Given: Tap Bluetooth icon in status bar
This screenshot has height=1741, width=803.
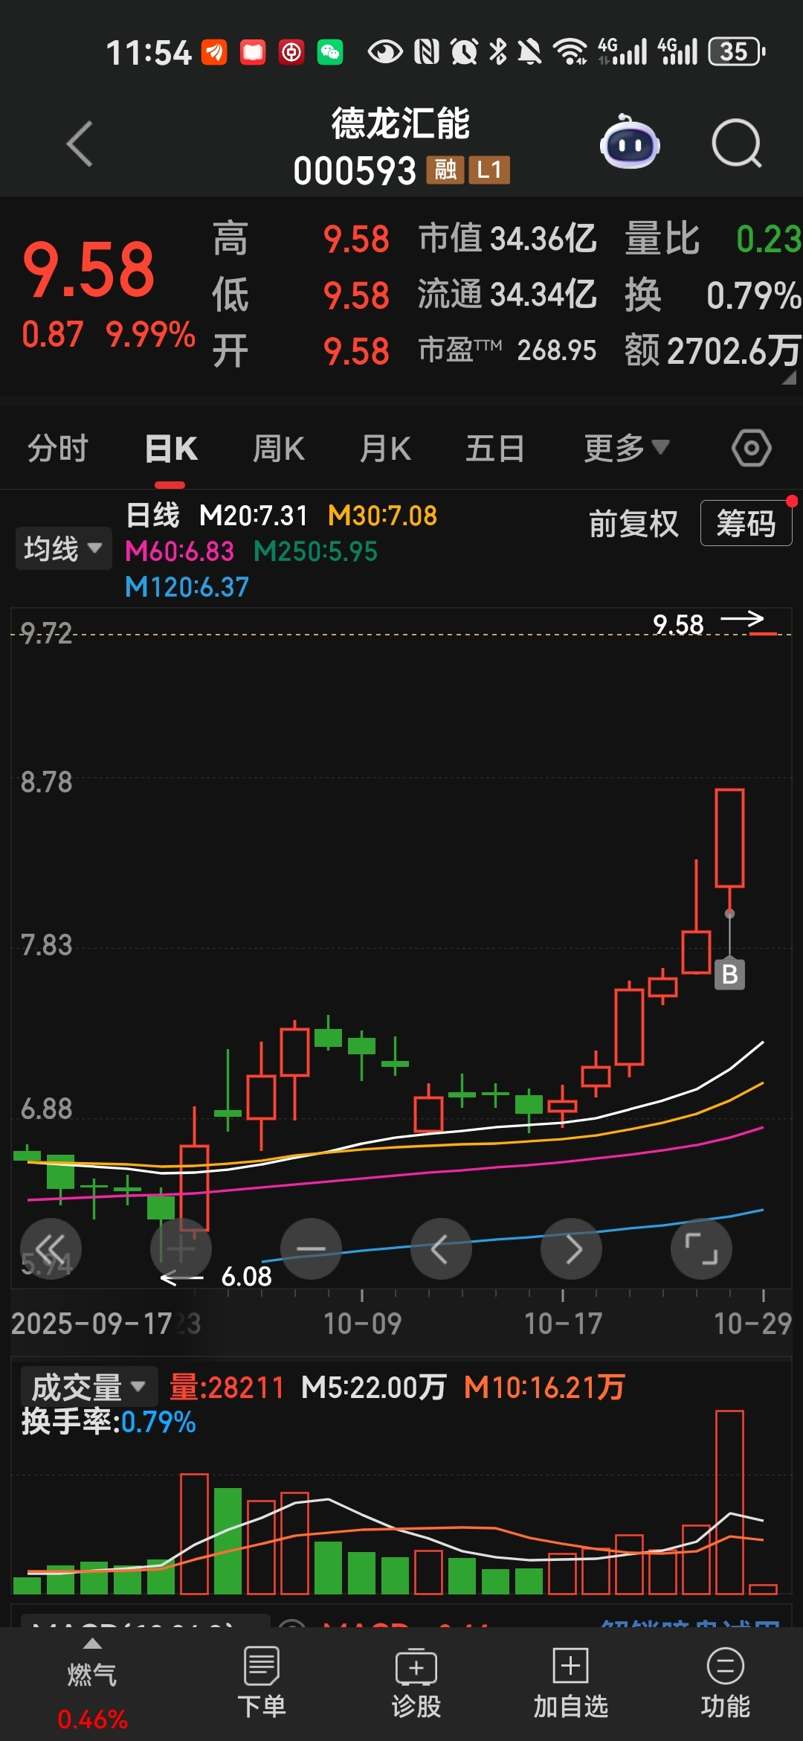Looking at the screenshot, I should (498, 51).
